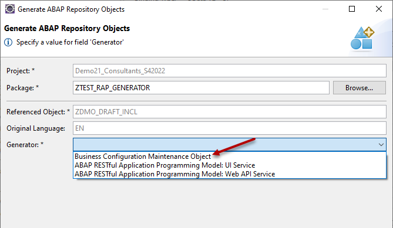The width and height of the screenshot is (393, 228).
Task: Maximize the Generate ABAP Repository Objects dialog
Action: click(x=352, y=9)
